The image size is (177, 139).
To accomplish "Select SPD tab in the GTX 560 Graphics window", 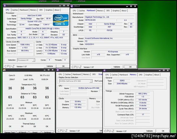I will click(x=94, y=74).
